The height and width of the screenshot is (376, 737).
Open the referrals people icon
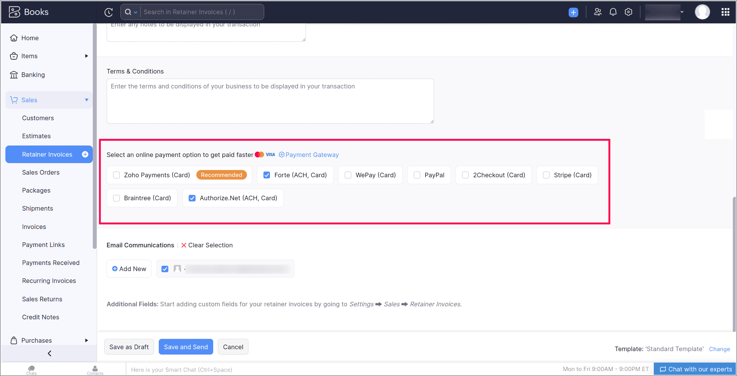click(x=597, y=12)
